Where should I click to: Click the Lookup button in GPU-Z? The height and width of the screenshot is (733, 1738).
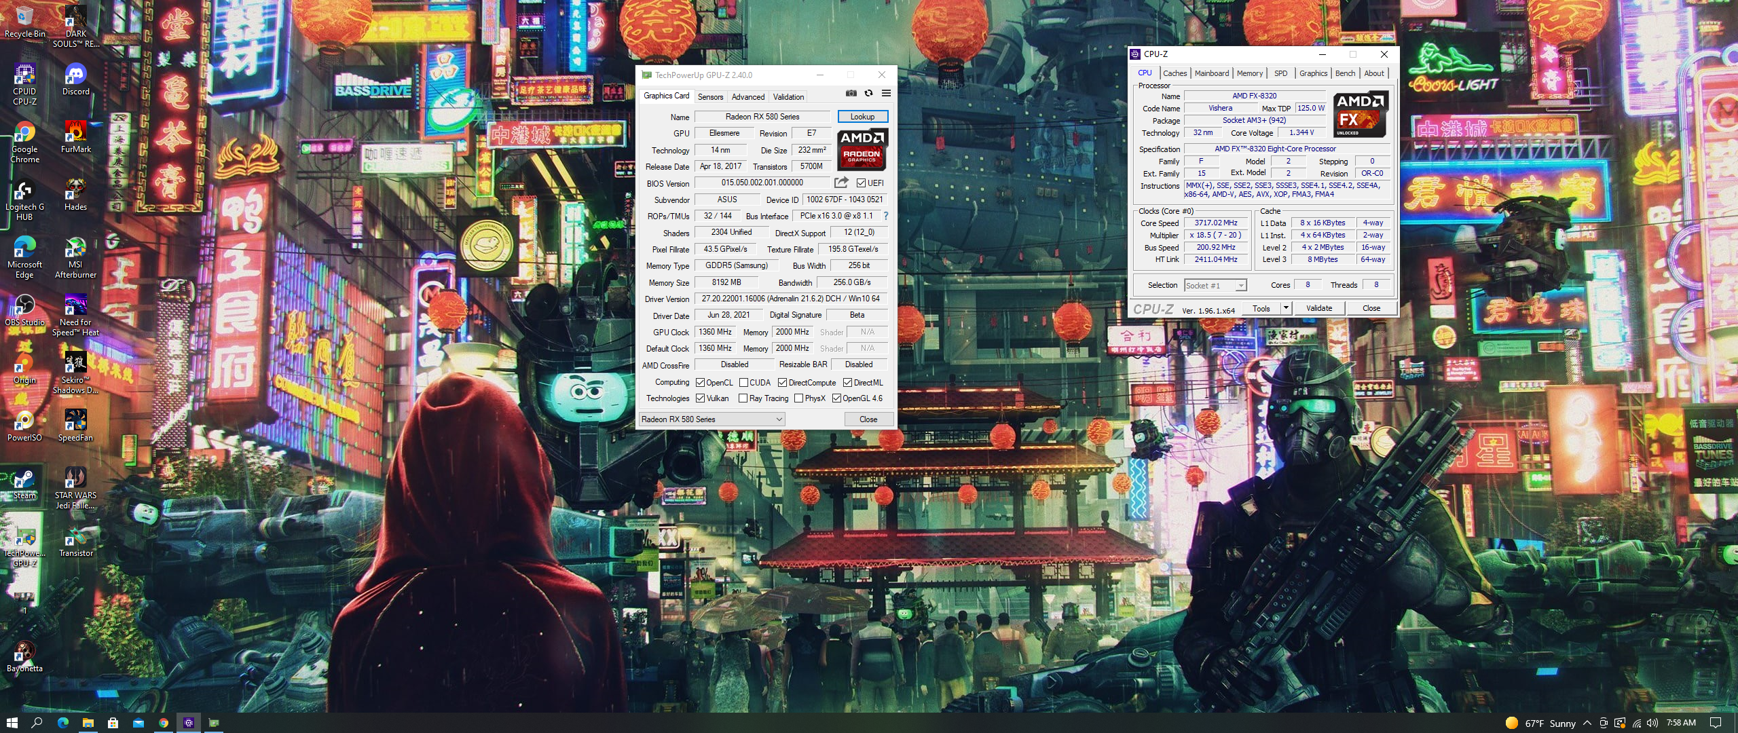click(862, 117)
